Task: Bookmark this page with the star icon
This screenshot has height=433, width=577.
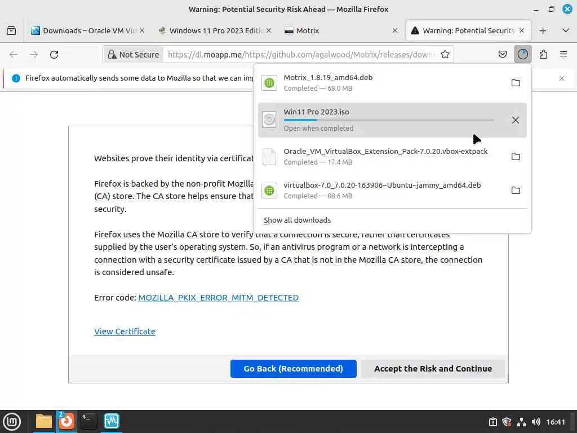Action: pos(445,55)
